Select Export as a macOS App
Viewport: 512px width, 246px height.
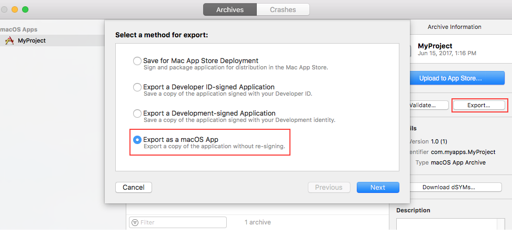[x=137, y=140]
